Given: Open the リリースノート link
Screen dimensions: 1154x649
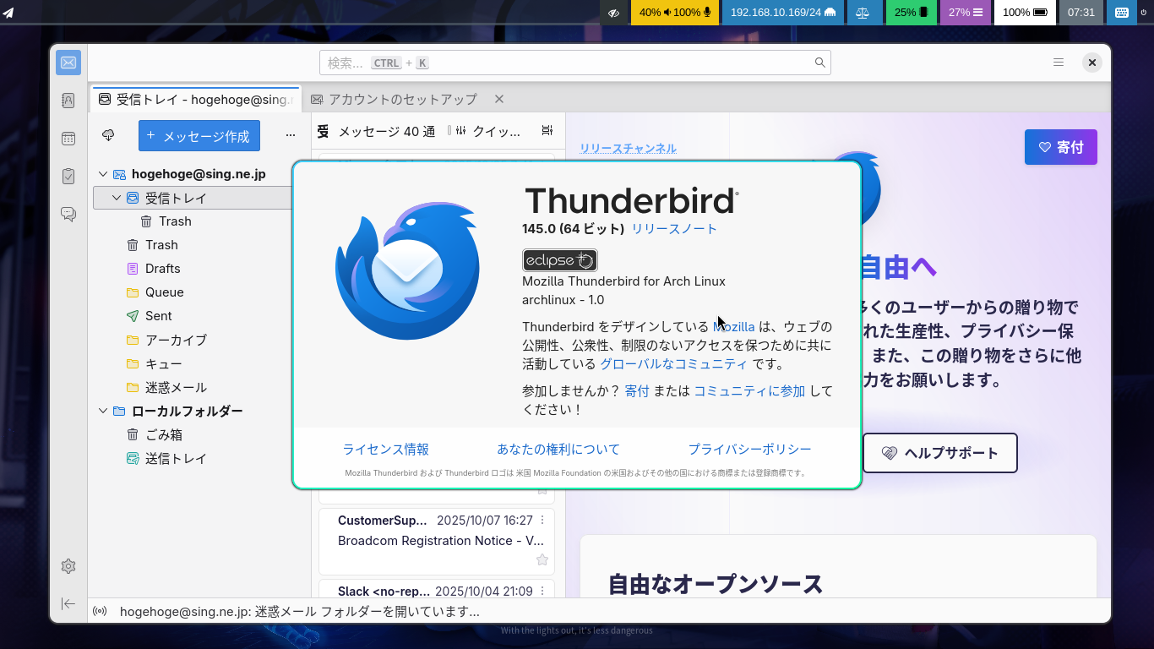Looking at the screenshot, I should [674, 229].
